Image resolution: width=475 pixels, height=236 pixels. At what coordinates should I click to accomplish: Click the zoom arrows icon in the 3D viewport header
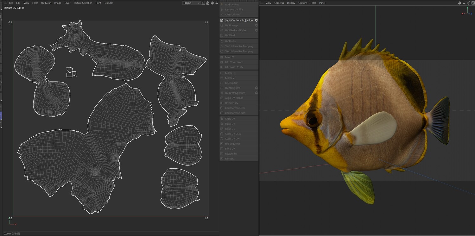(464, 3)
